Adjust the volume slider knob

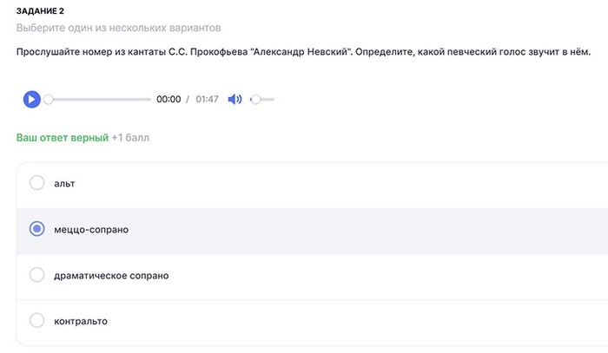[x=254, y=99]
